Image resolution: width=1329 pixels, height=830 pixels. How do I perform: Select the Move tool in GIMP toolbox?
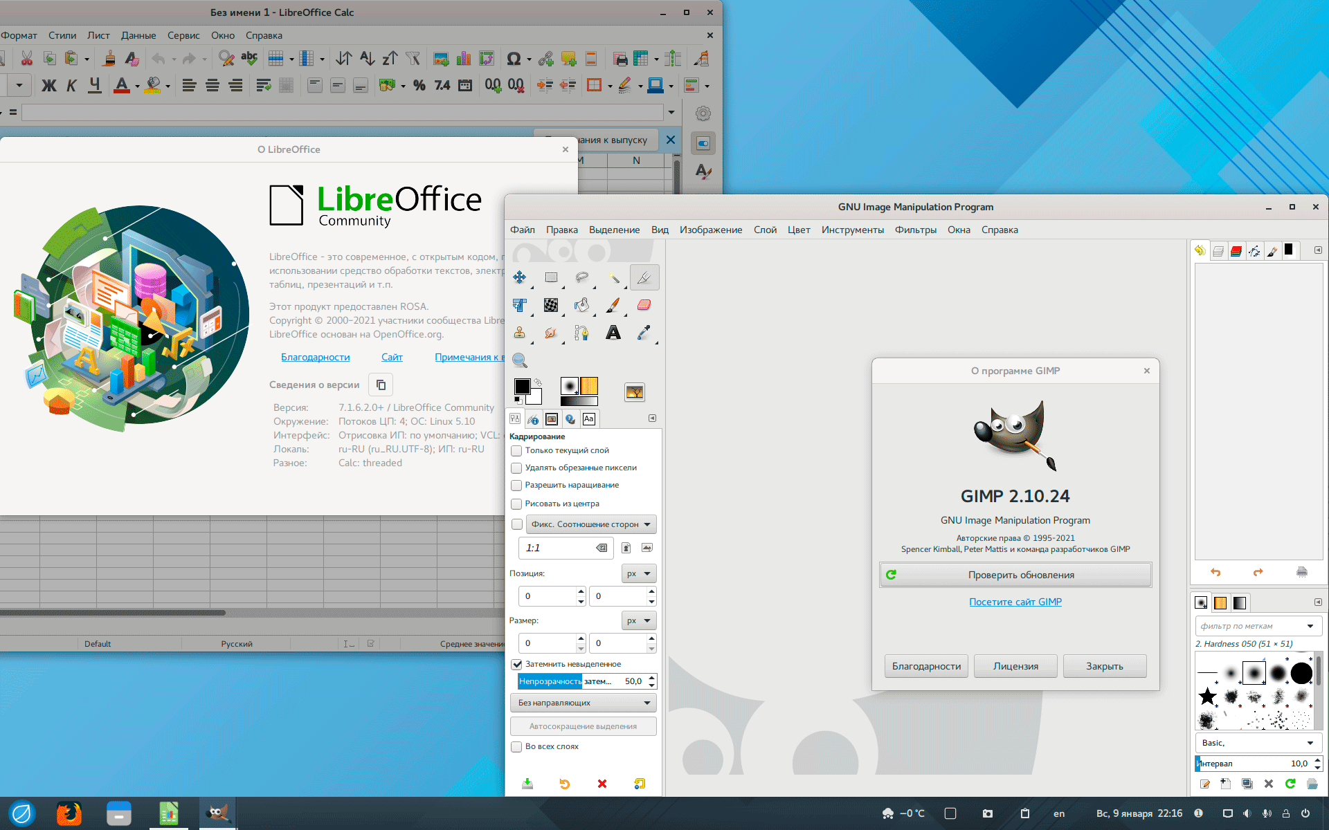point(519,277)
